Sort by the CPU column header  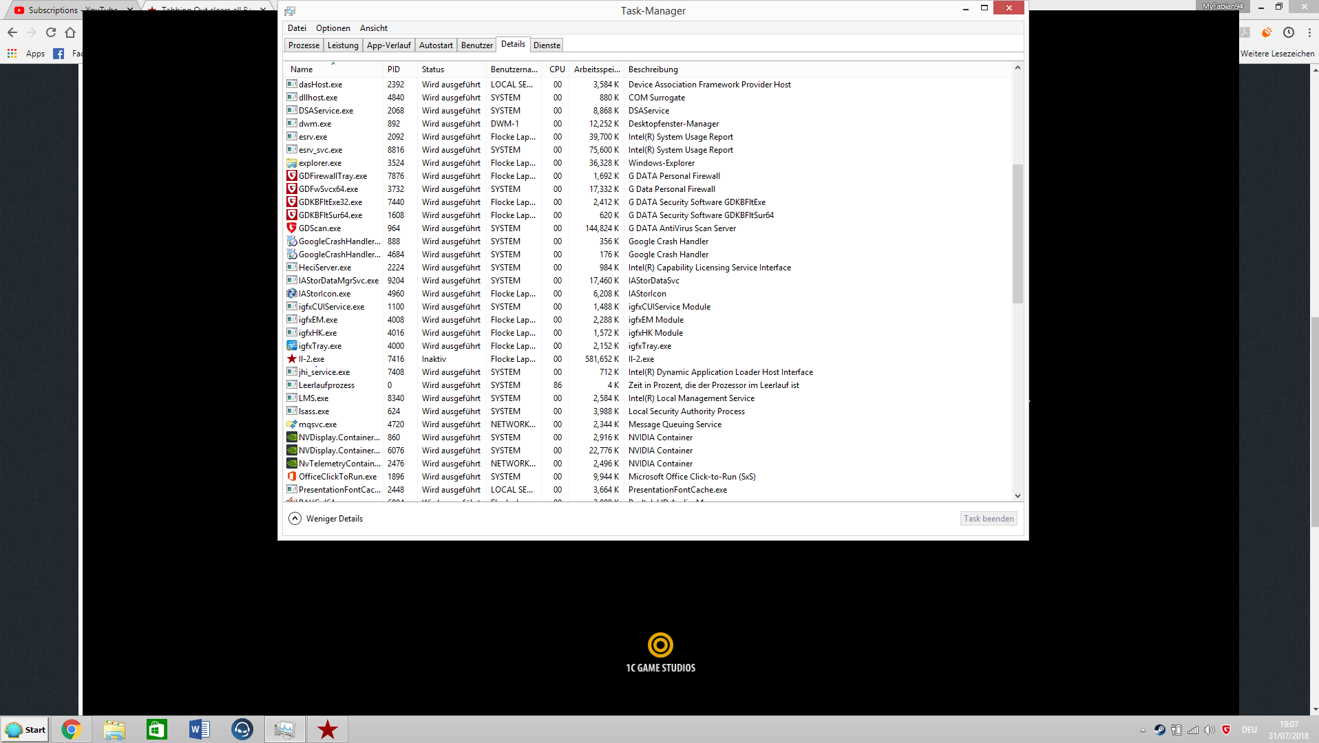556,69
